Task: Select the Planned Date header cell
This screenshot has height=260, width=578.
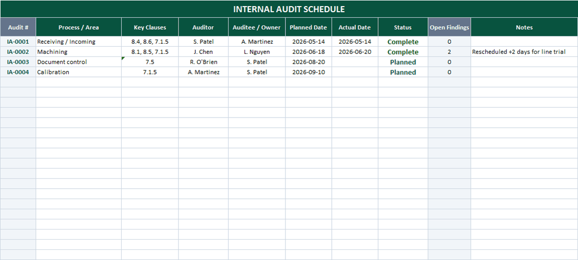Action: tap(308, 27)
